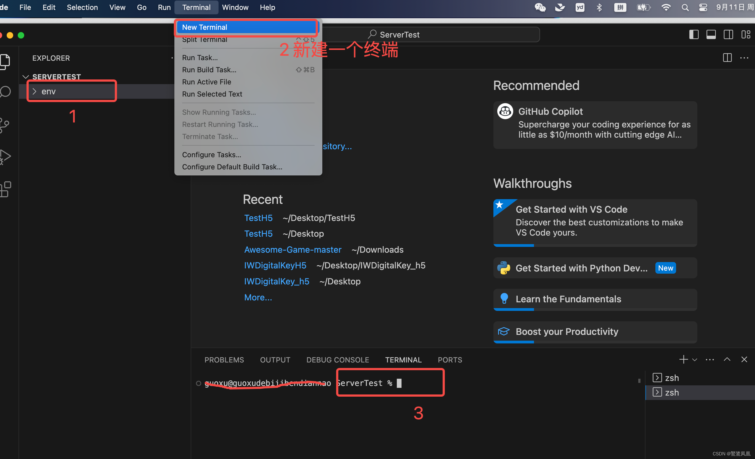The height and width of the screenshot is (459, 755).
Task: Choose Run Selected Text menu entry
Action: 248,94
